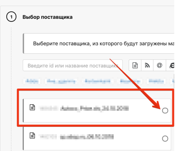Filter suppliers by email @ icon
The width and height of the screenshot is (175, 151).
[x=160, y=65]
